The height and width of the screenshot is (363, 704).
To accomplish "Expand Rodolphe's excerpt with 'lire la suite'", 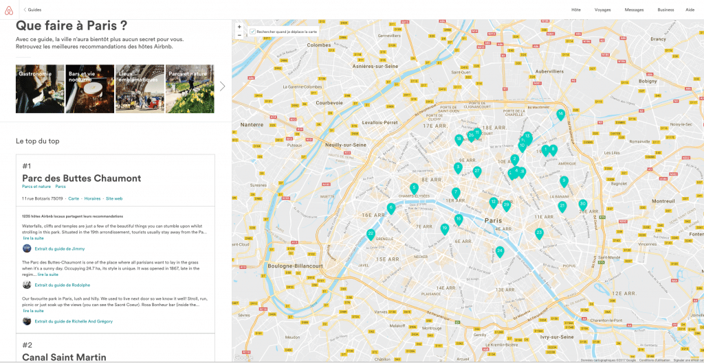I will tap(48, 274).
